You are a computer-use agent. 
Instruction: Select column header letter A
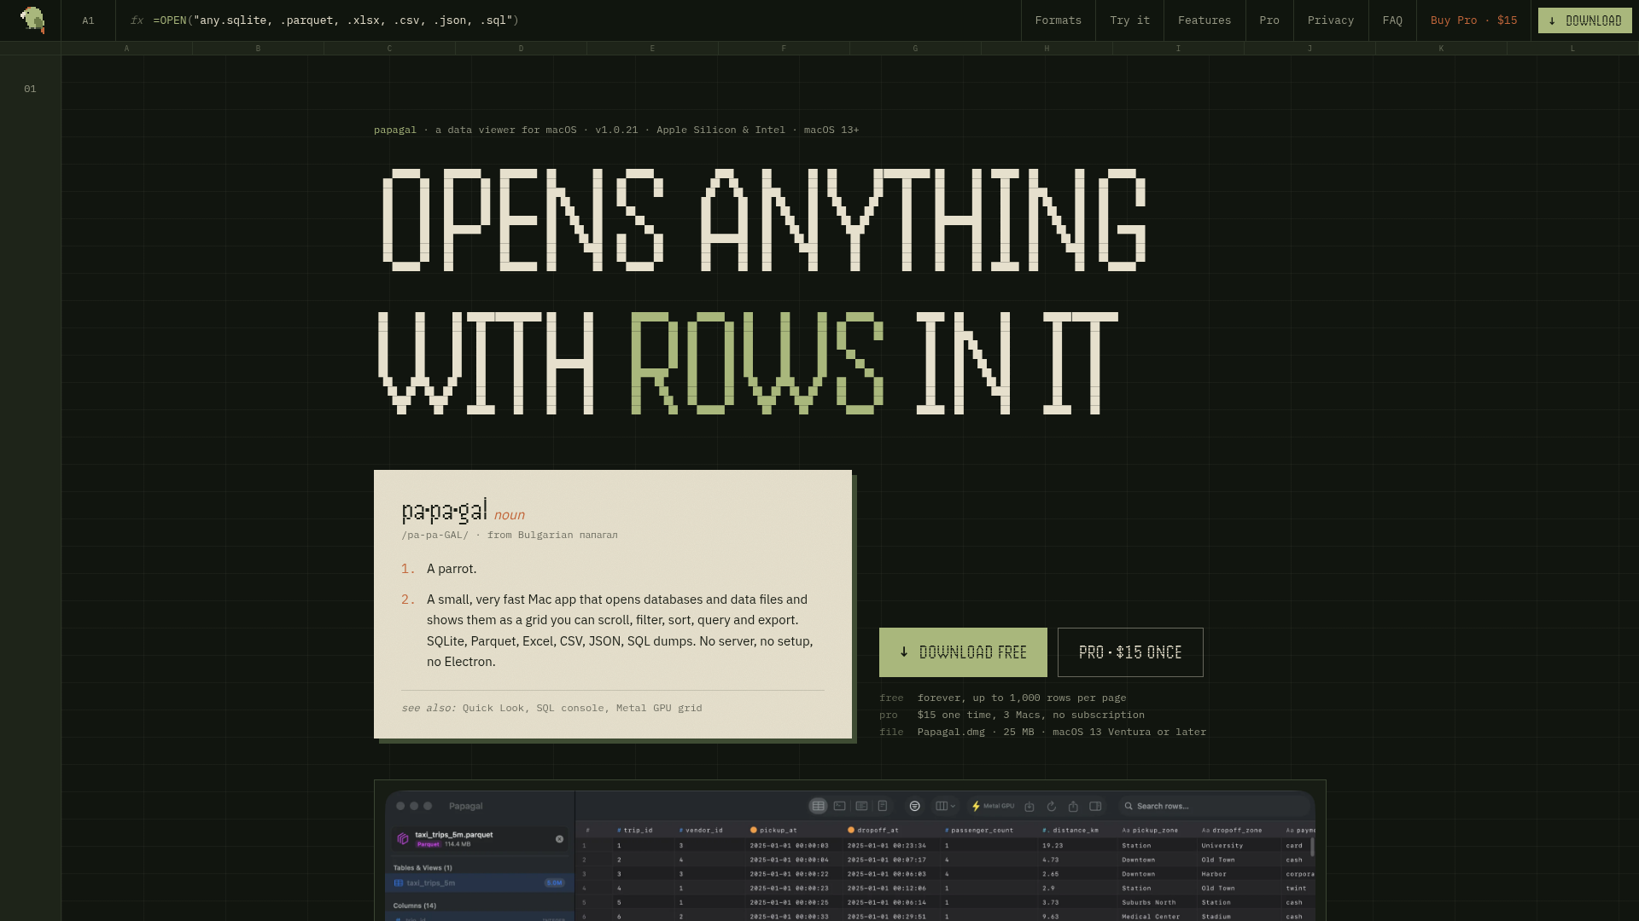(126, 49)
